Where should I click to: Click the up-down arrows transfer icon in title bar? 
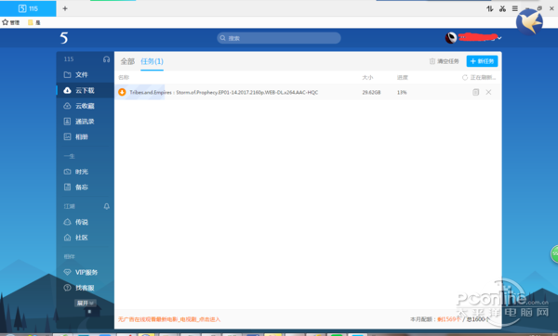490,8
